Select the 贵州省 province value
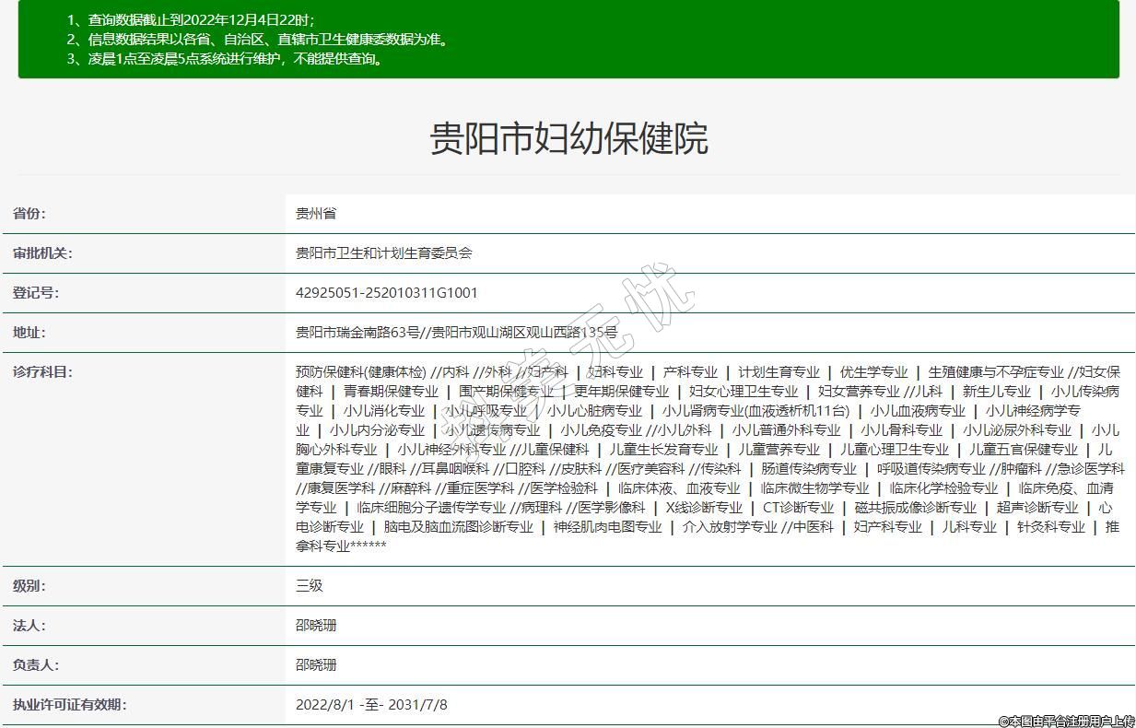This screenshot has height=728, width=1136. 316,214
